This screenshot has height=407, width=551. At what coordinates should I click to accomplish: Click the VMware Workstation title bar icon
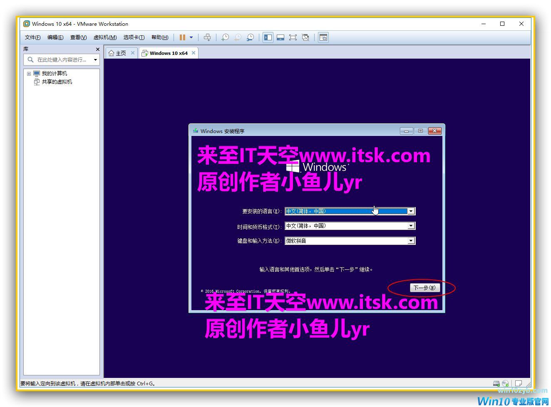(27, 24)
